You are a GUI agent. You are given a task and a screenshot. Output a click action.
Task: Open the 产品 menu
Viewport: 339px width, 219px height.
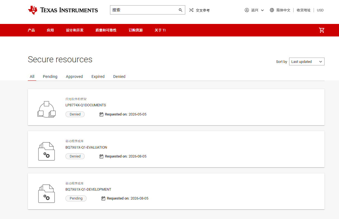pos(31,30)
